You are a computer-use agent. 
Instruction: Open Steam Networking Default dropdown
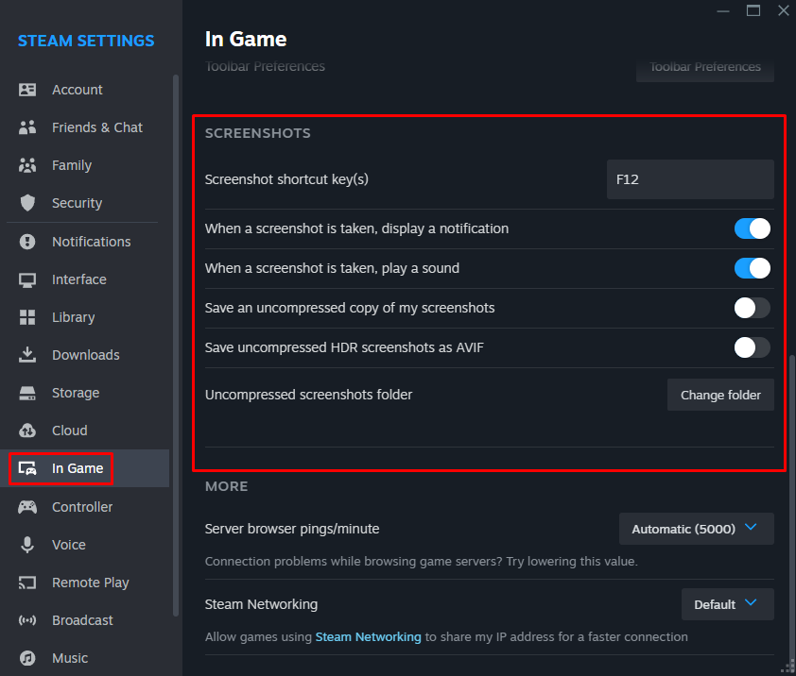pos(727,604)
